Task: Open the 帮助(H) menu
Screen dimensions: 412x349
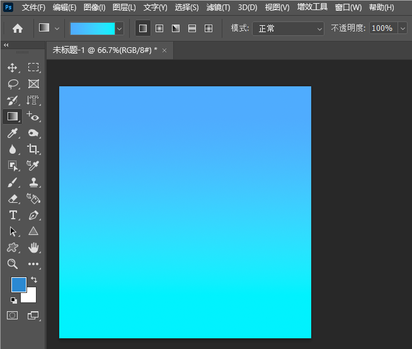Action: (381, 8)
